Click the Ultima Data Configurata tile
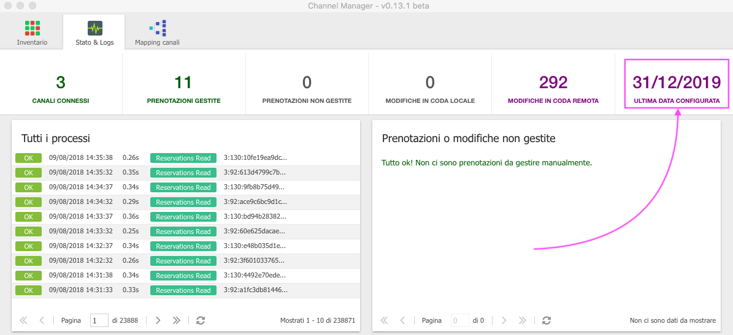The width and height of the screenshot is (733, 335). tap(677, 84)
